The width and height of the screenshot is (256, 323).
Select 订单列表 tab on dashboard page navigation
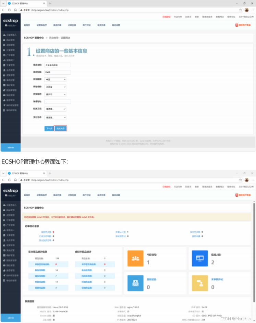coord(72,195)
